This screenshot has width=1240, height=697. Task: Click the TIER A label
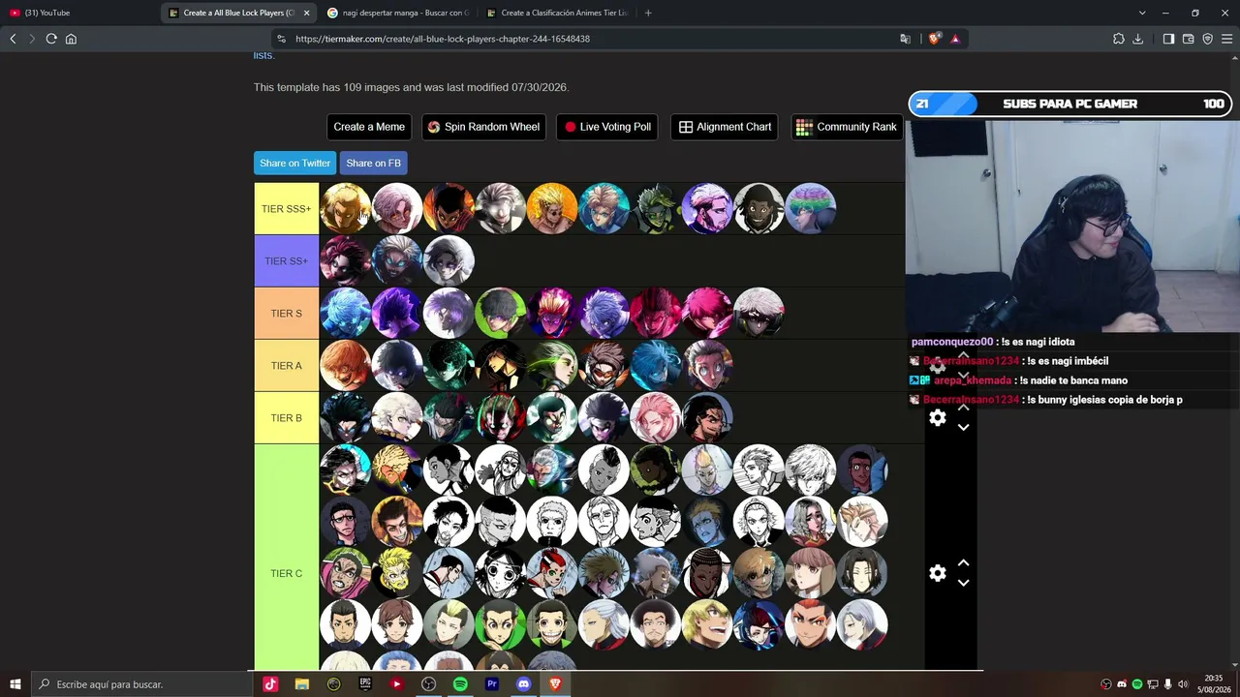[x=287, y=365]
